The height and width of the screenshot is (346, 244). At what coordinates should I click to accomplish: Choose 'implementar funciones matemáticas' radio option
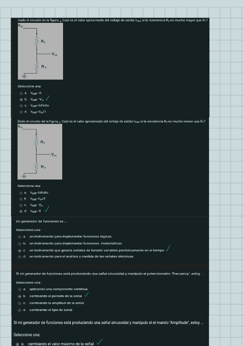(x=20, y=243)
